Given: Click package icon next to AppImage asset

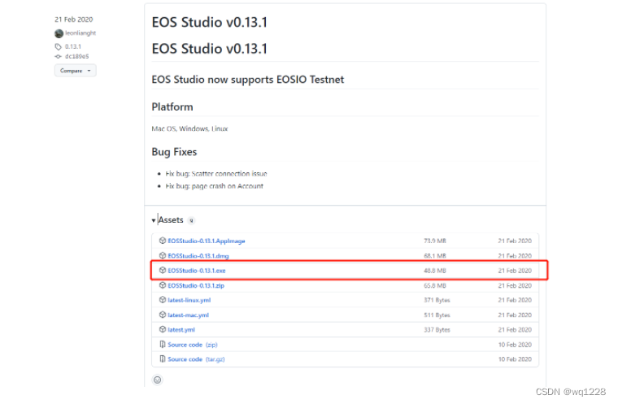Looking at the screenshot, I should pos(163,241).
